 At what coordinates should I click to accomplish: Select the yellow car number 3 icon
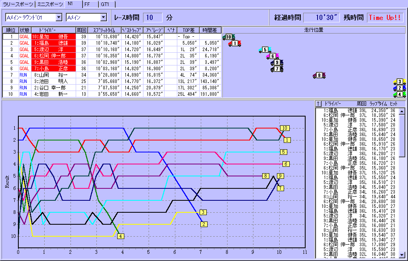(x=399, y=82)
